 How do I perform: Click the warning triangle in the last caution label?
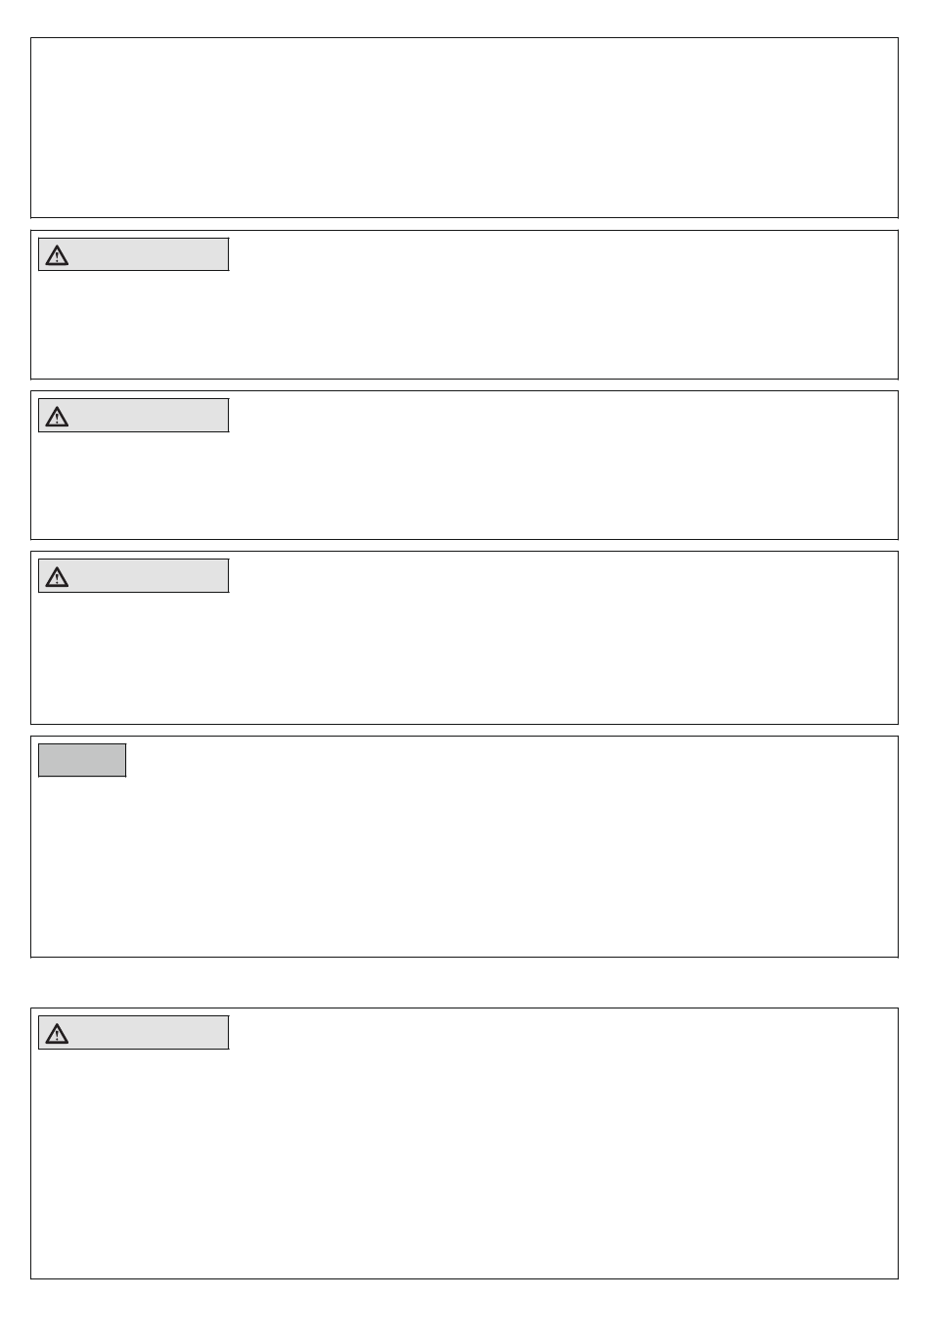click(57, 1034)
